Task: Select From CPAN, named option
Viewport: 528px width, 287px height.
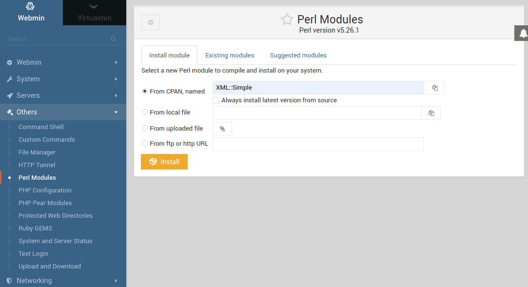Action: [145, 91]
